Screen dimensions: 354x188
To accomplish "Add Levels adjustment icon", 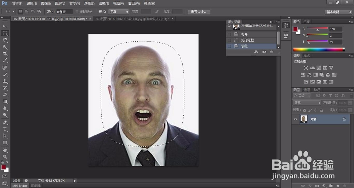I will [313, 68].
